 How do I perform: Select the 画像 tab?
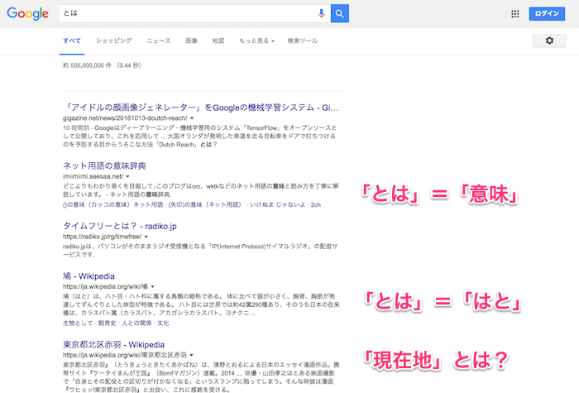pos(191,41)
